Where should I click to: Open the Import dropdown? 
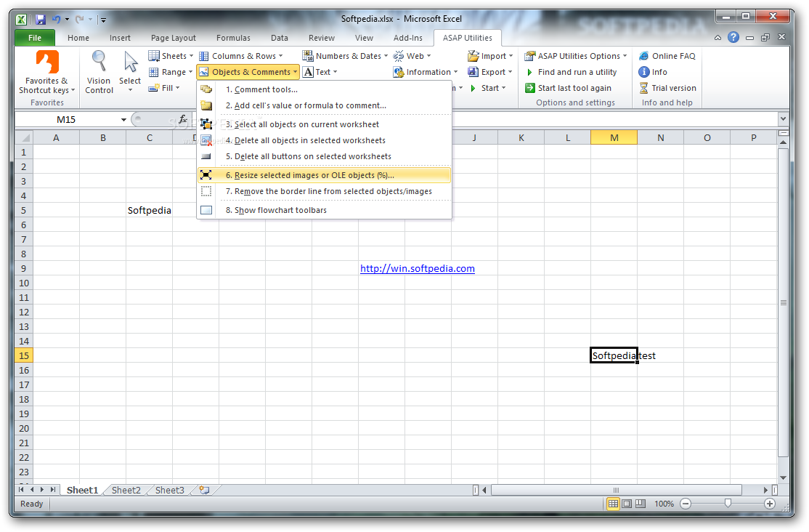click(491, 56)
